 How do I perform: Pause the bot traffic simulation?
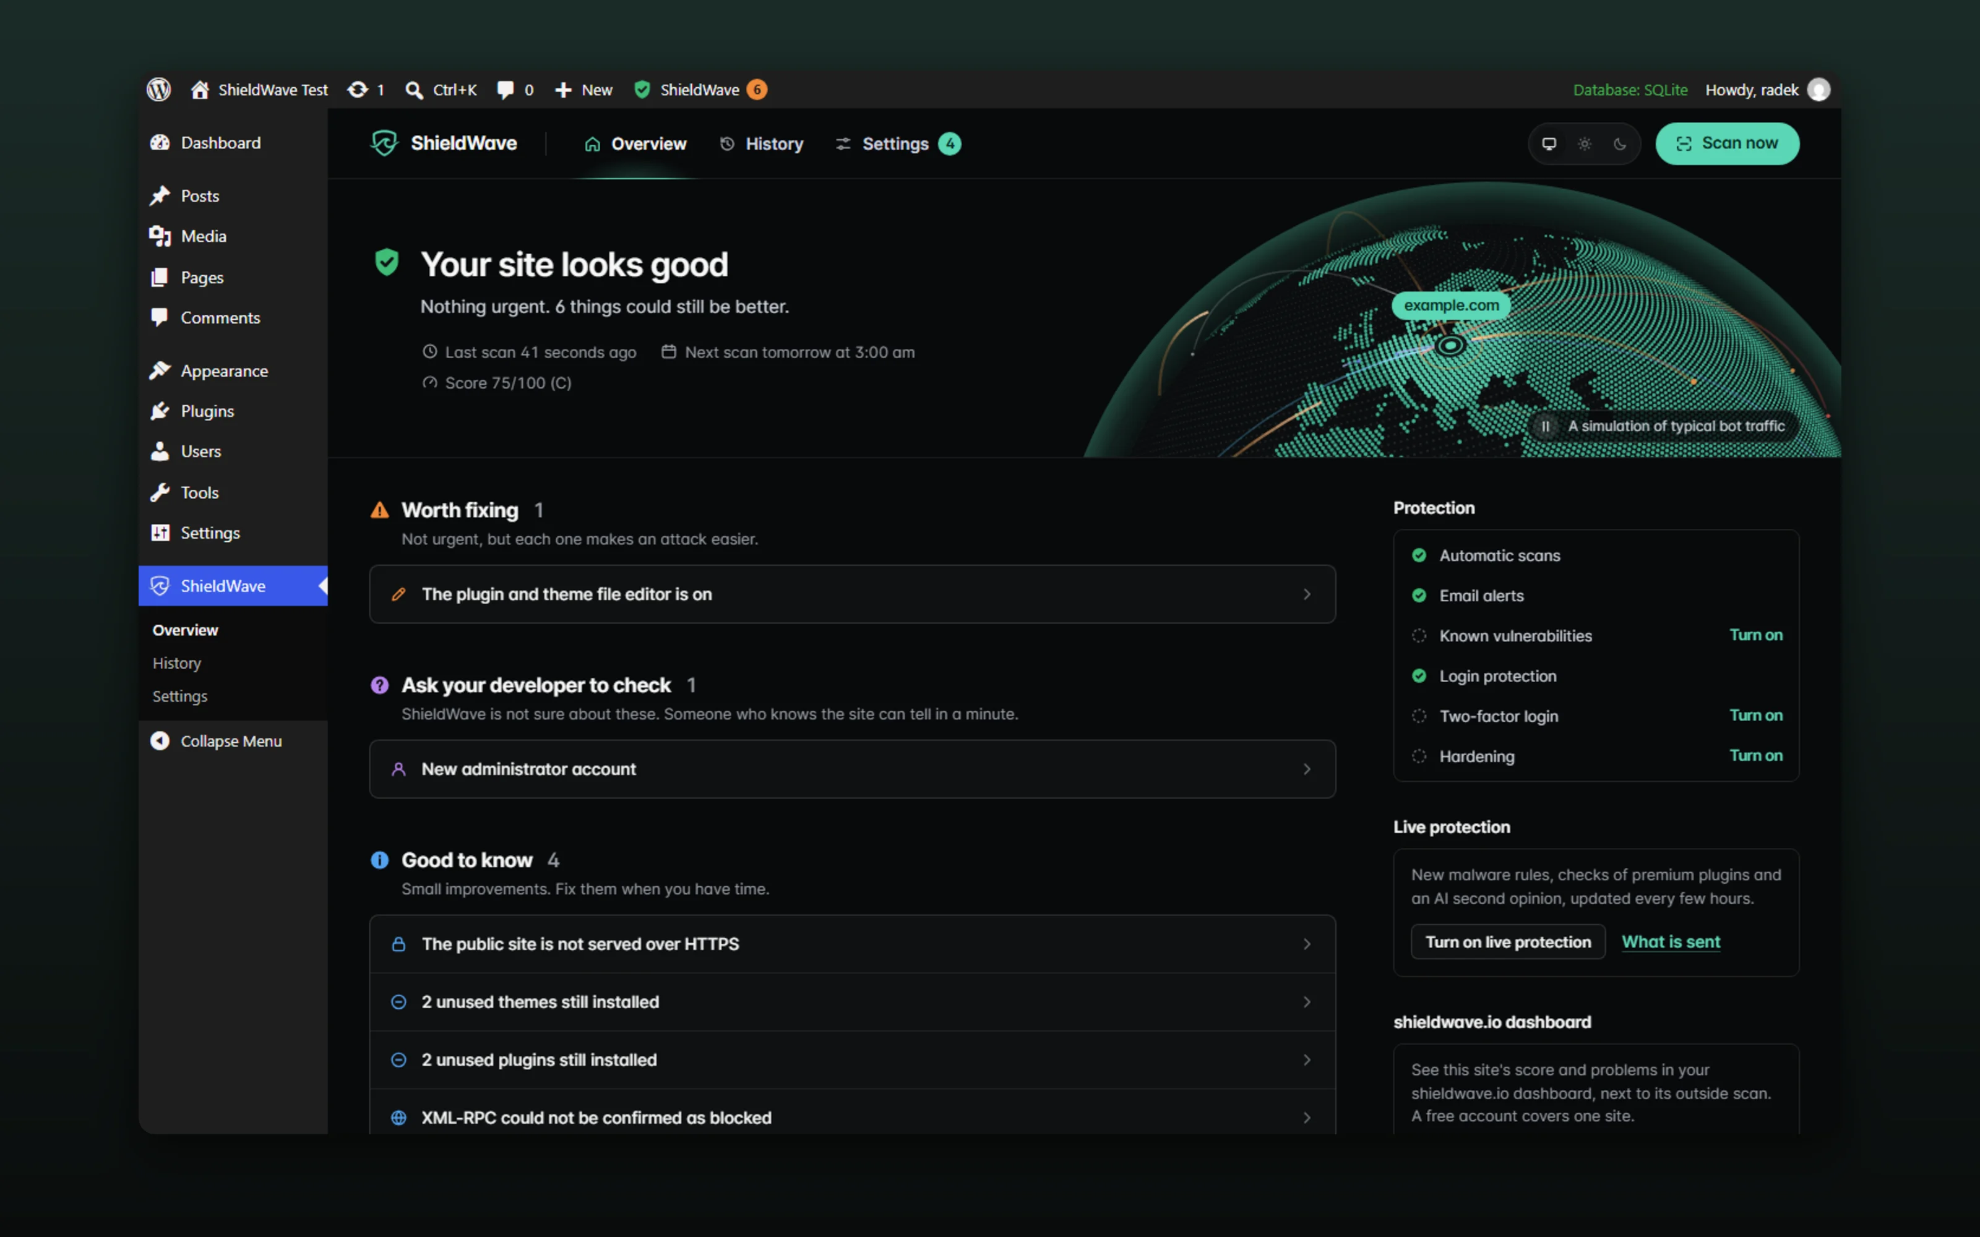coord(1546,426)
